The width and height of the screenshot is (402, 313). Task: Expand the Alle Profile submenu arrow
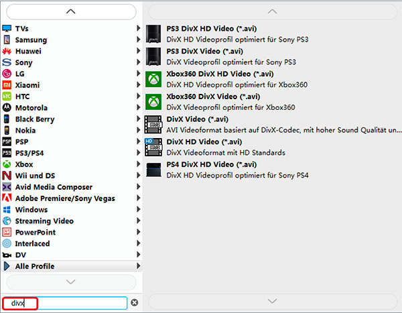click(x=138, y=266)
